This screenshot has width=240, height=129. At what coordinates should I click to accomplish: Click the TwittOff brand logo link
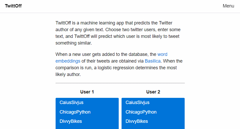(13, 6)
